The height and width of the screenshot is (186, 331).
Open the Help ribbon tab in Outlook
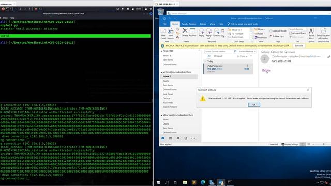(x=221, y=24)
